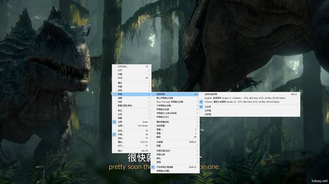The image size is (329, 184).
Task: Click the 静音 mute entry with M shortcut
Action: pyautogui.click(x=175, y=137)
